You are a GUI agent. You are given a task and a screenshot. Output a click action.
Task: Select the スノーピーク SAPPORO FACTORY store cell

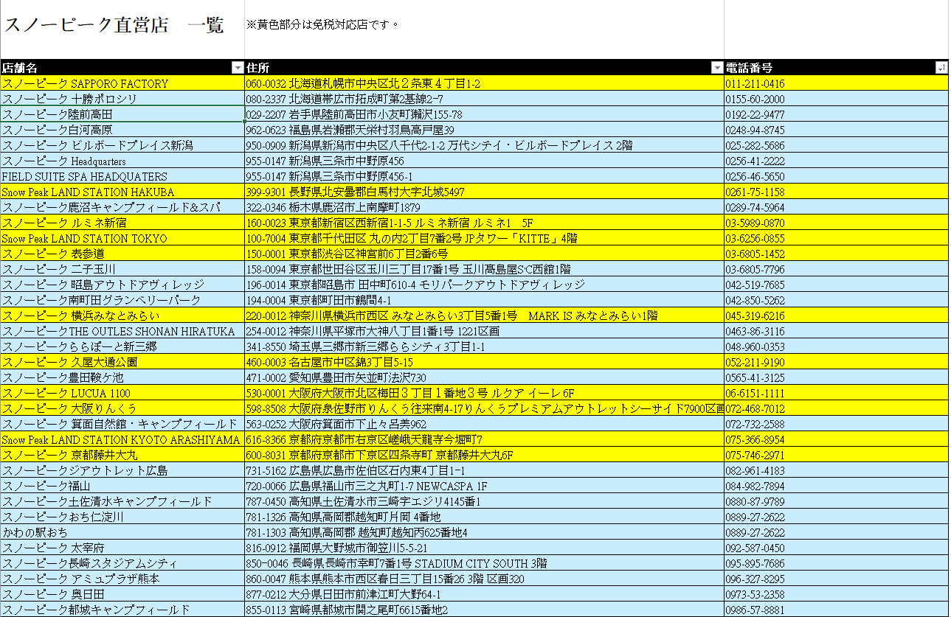point(122,84)
